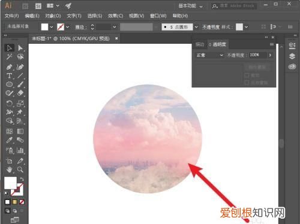The image size is (300, 224).
Task: Select the Shape Builder tool
Action: click(x=9, y=121)
